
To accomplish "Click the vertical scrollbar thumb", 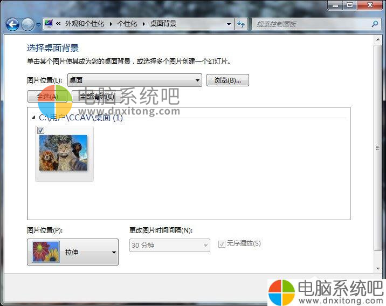I will pos(378,148).
